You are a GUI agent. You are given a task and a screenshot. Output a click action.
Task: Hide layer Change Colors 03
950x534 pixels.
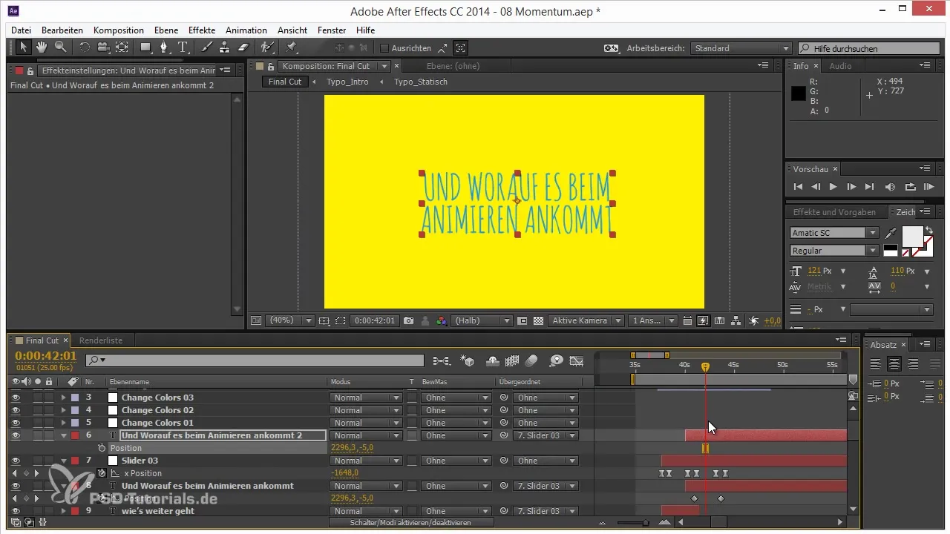[16, 398]
